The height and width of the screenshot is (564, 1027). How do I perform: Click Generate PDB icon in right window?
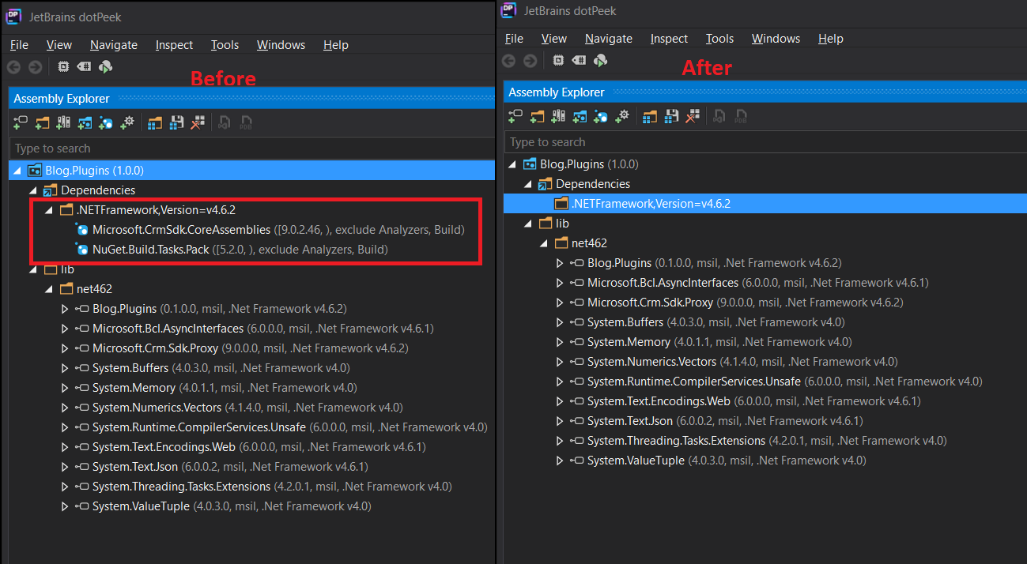point(741,116)
